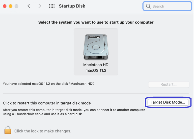The height and width of the screenshot is (139, 194).
Task: Click the Startup Disk window title
Action: point(72,6)
